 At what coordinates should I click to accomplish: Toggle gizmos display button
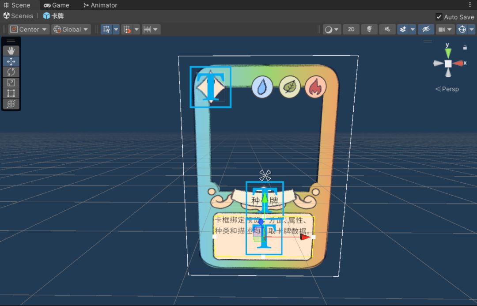462,30
